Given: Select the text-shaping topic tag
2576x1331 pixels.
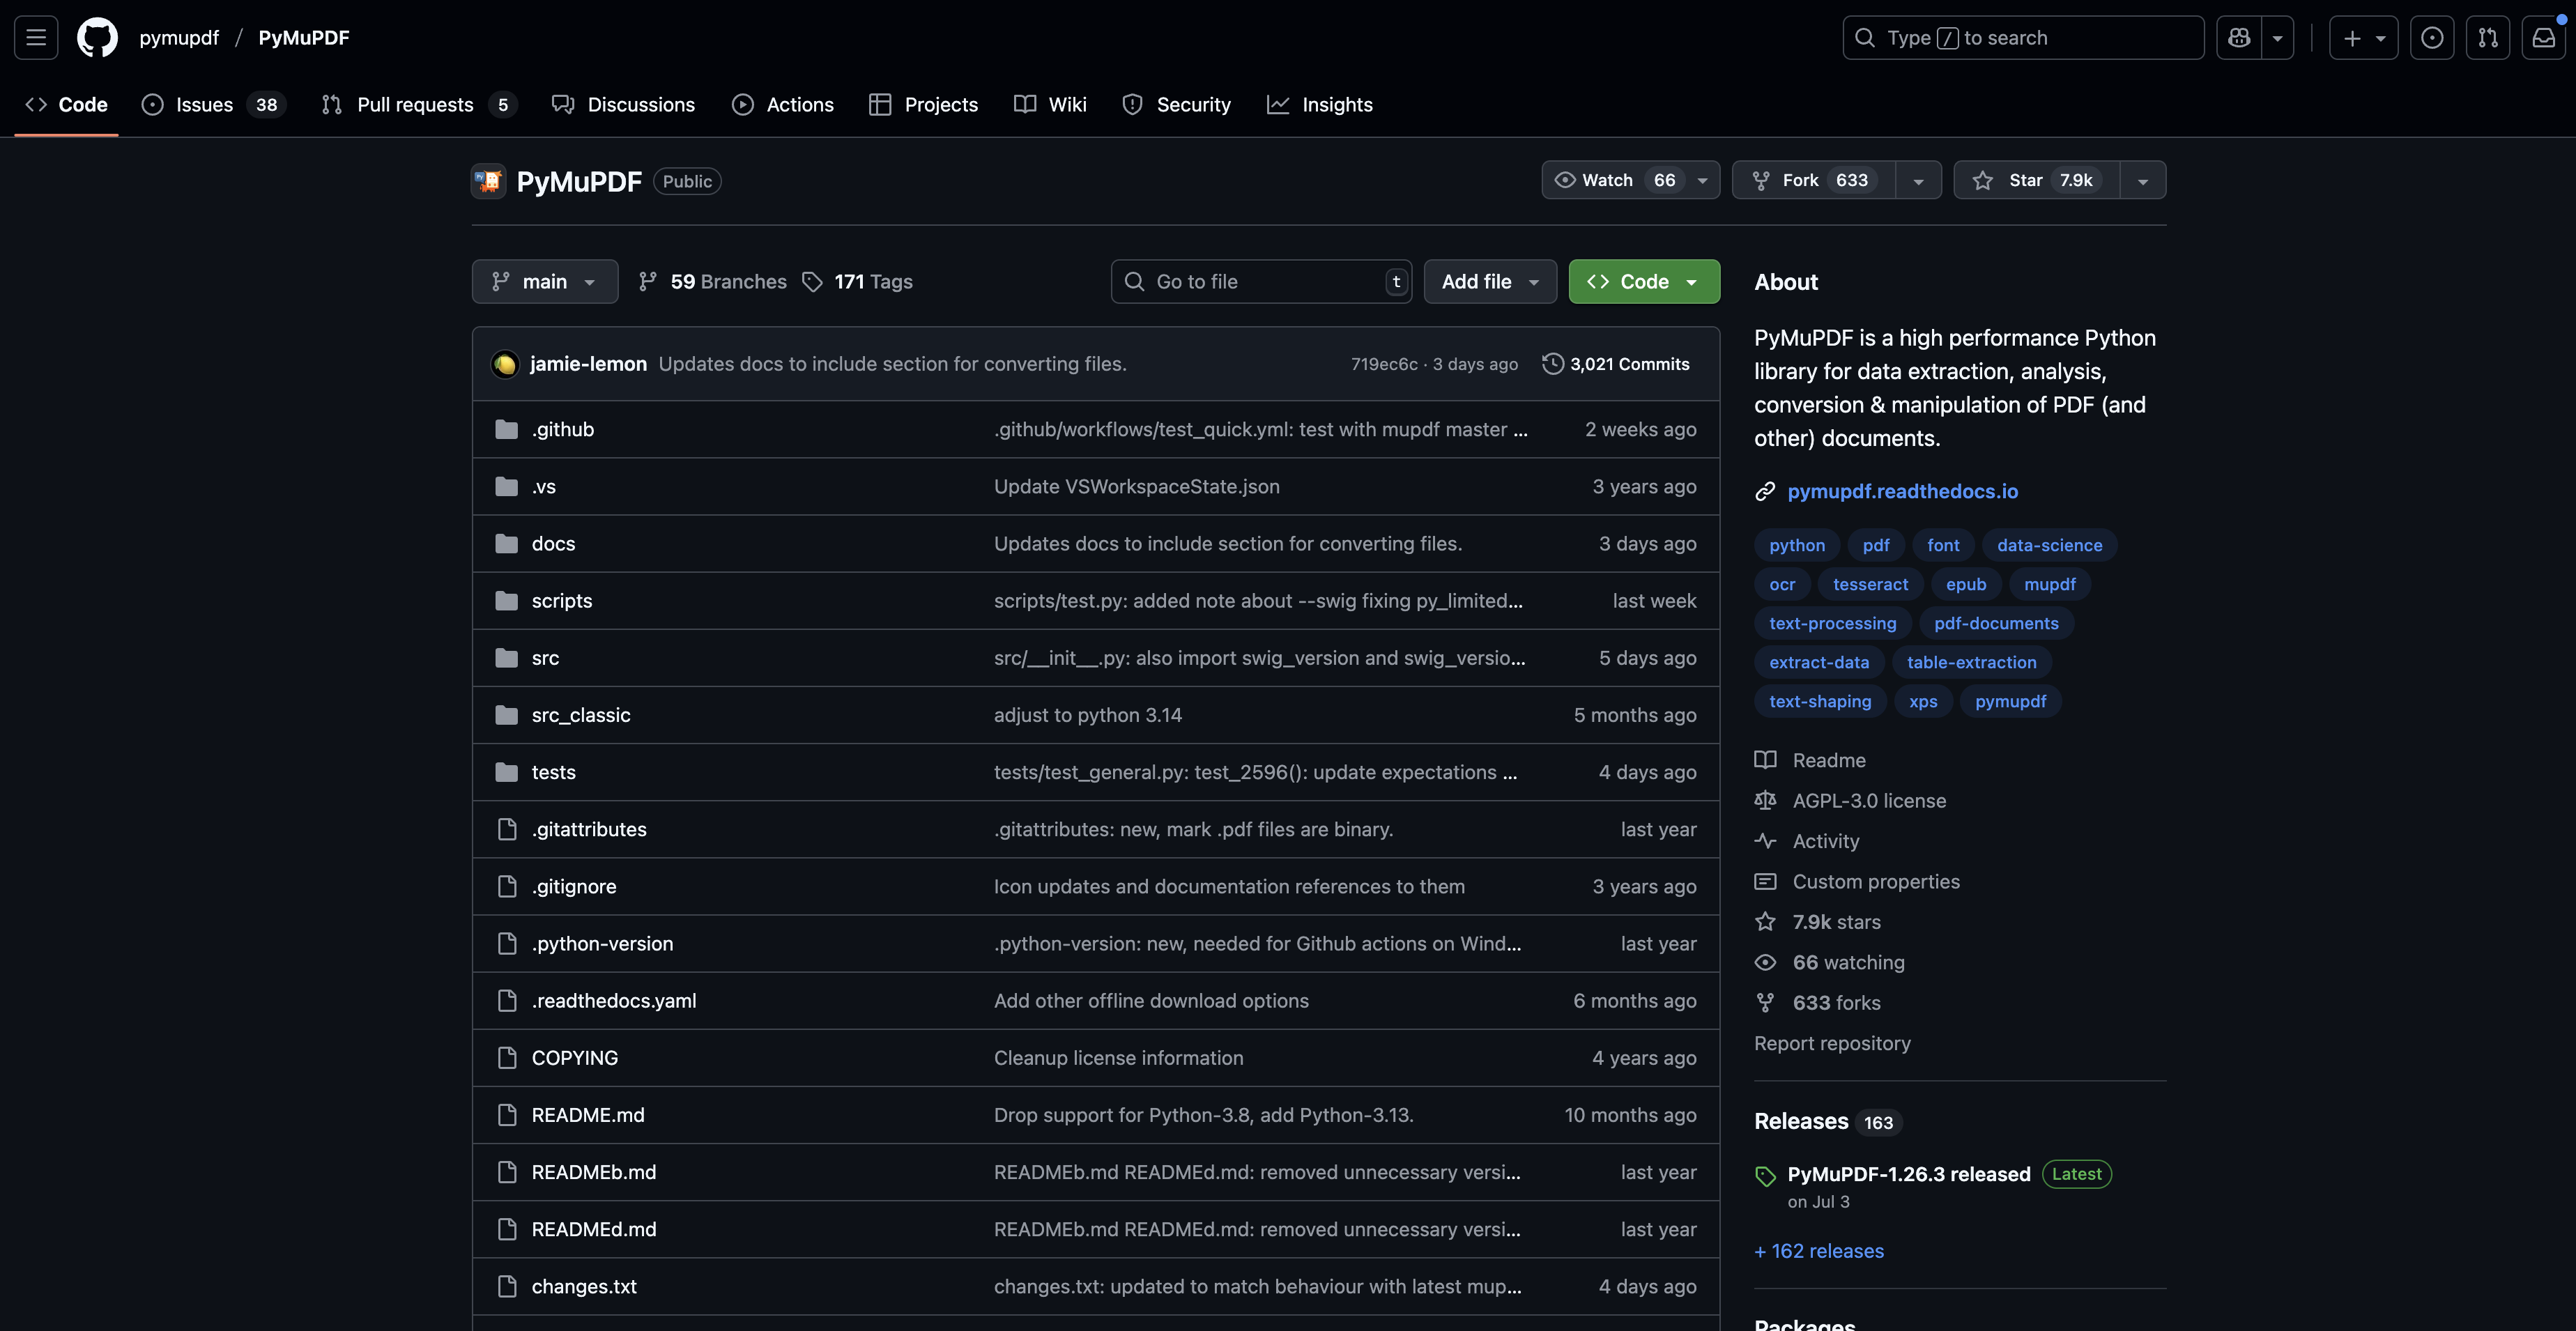Looking at the screenshot, I should click(1820, 701).
